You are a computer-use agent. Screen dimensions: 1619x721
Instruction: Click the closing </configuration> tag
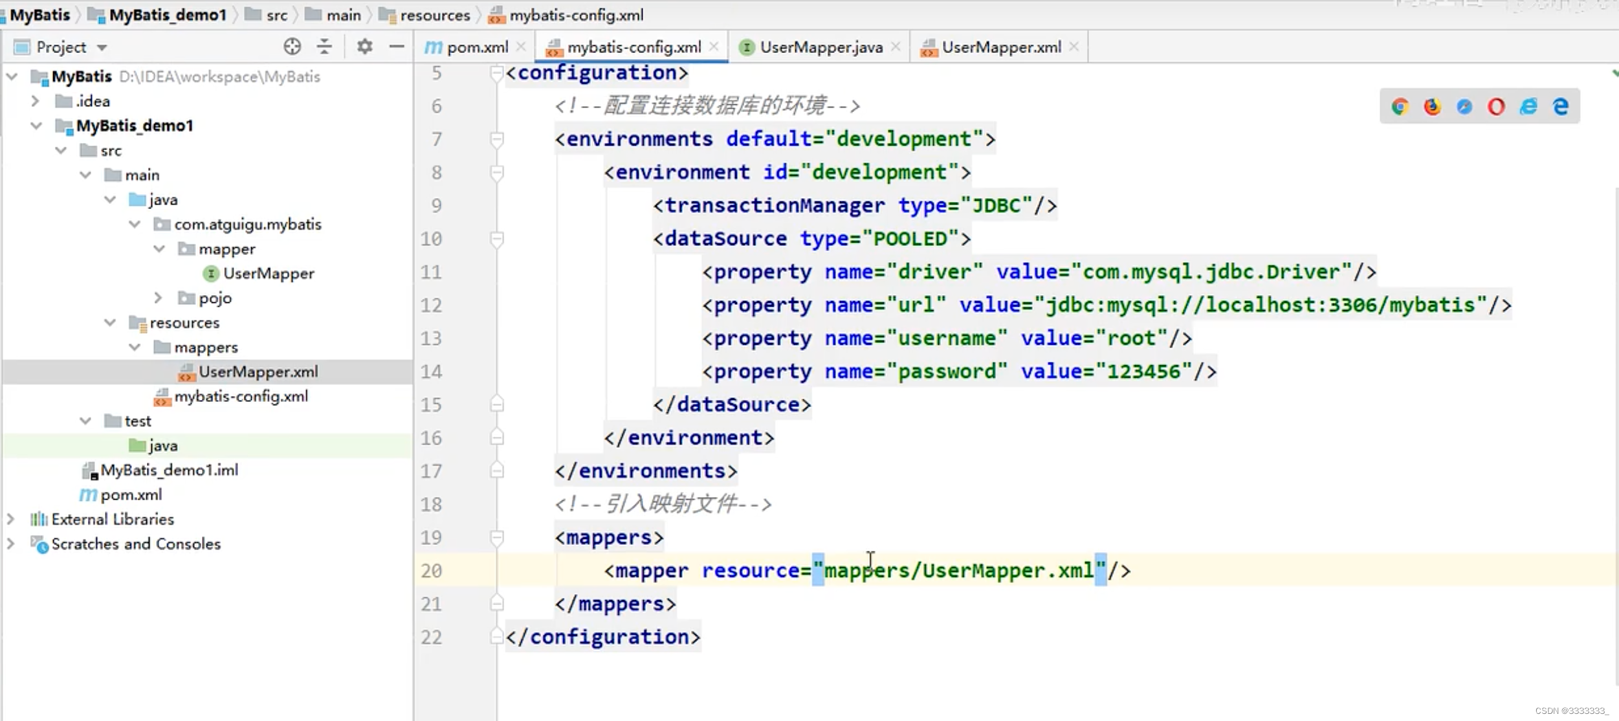(x=603, y=638)
